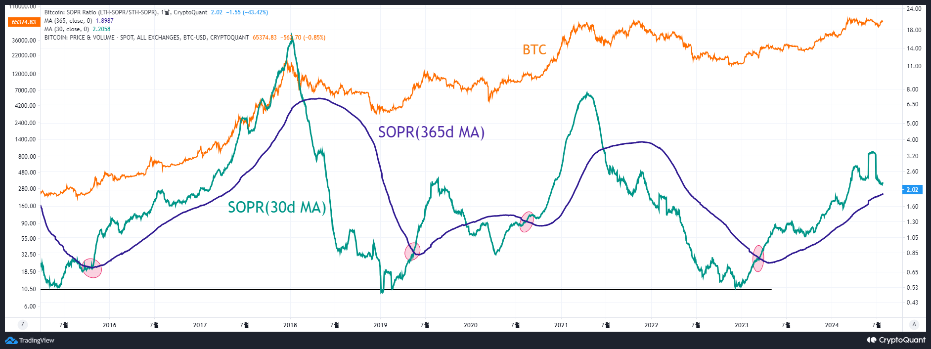Click the orange 65374.83 price label
Screen dimensions: 931x349
[x=24, y=22]
